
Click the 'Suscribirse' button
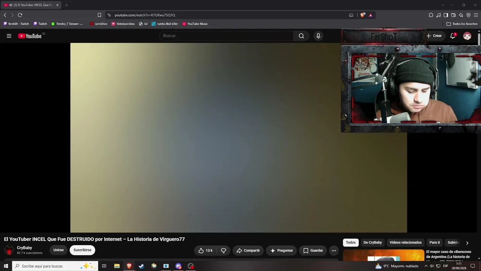click(82, 250)
